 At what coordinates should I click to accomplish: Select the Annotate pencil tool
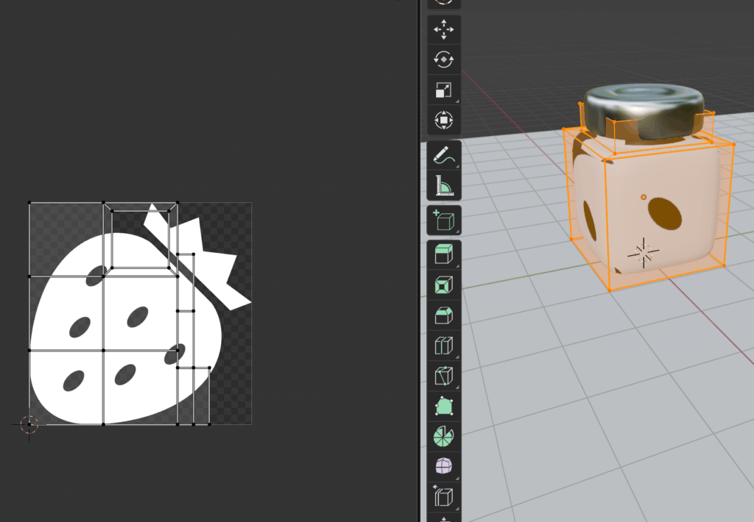[x=443, y=155]
